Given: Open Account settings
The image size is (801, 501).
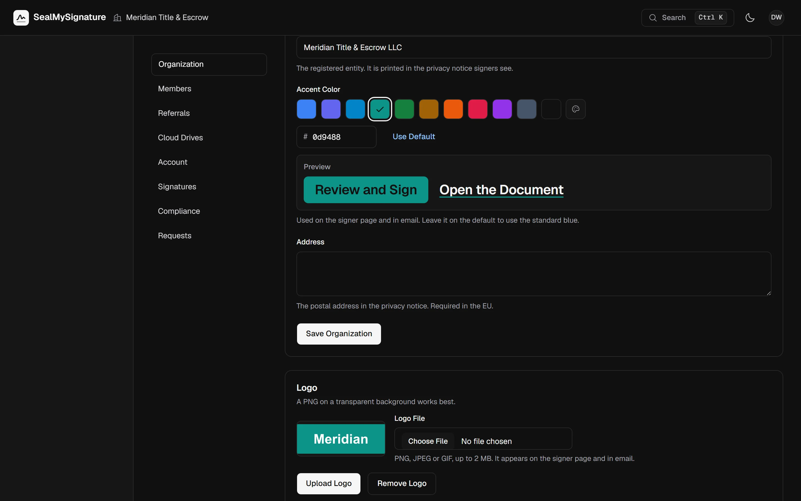Looking at the screenshot, I should pos(209,162).
